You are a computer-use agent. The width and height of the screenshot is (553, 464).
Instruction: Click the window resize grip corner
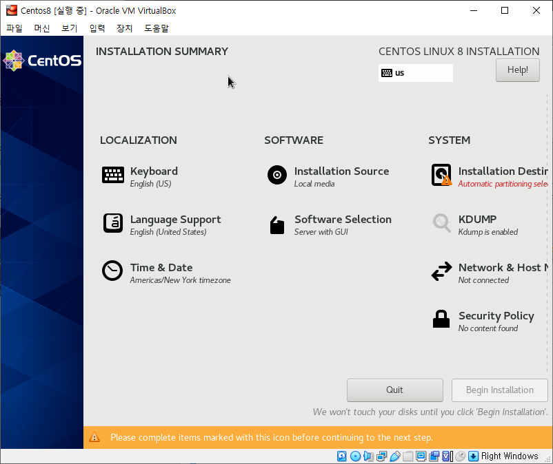[x=547, y=459]
